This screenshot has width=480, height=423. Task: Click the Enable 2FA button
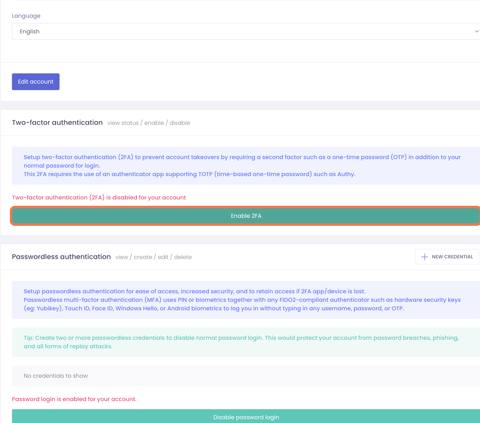click(246, 216)
